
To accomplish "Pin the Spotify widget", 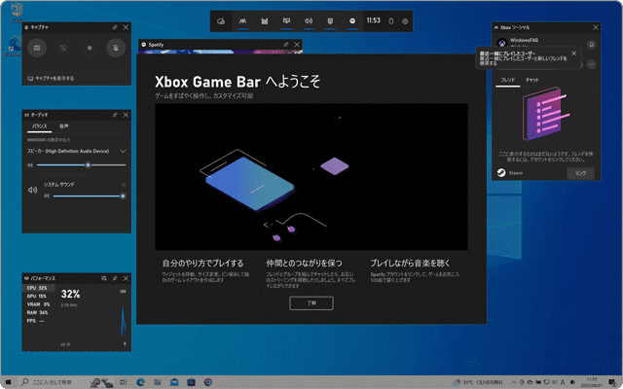I will pyautogui.click(x=286, y=45).
